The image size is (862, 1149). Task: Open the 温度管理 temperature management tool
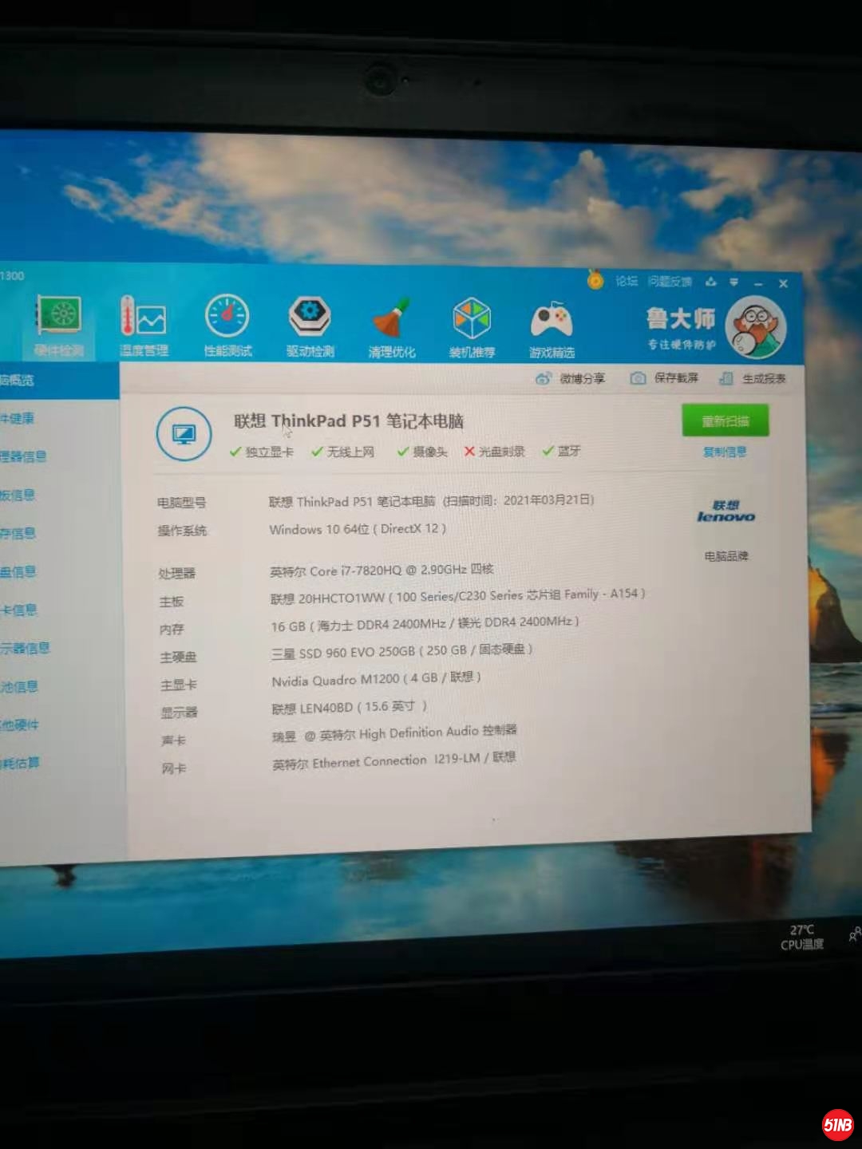click(x=144, y=326)
